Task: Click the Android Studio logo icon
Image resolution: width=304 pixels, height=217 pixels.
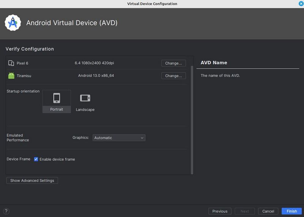Action: click(x=13, y=23)
